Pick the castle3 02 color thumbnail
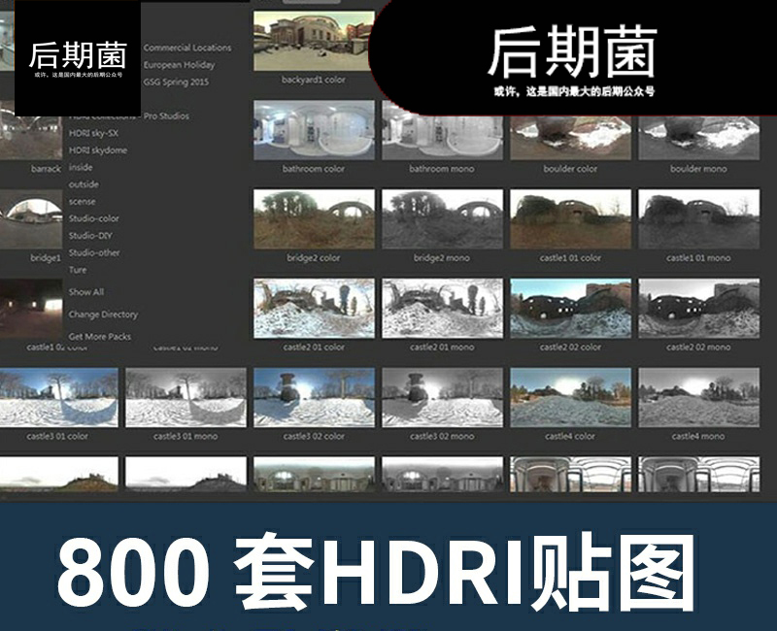 [314, 397]
